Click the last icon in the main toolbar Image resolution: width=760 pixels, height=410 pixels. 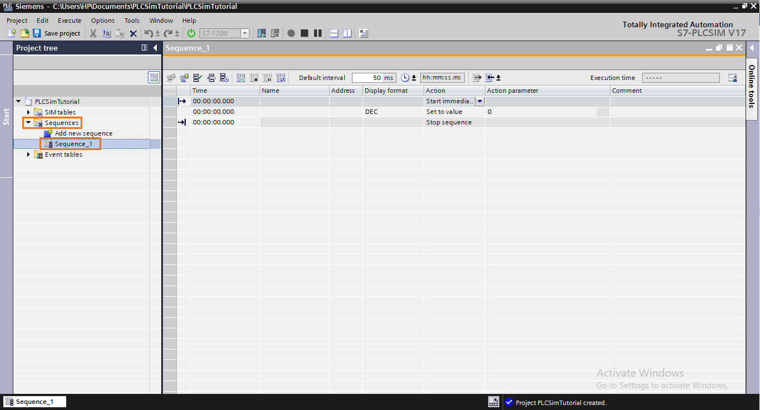pyautogui.click(x=364, y=33)
